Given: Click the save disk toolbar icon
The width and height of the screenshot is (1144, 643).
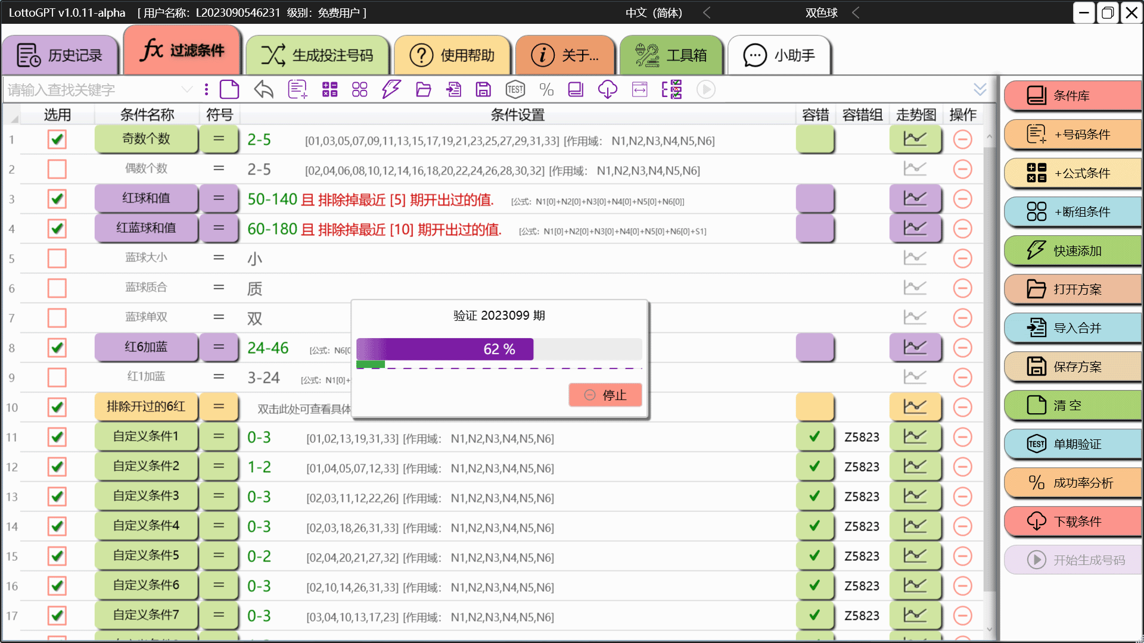Looking at the screenshot, I should 483,90.
